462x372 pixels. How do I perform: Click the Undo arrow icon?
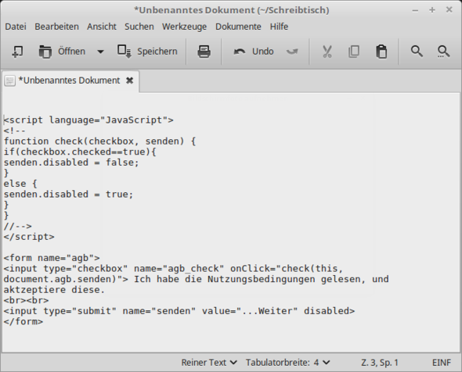[x=240, y=52]
